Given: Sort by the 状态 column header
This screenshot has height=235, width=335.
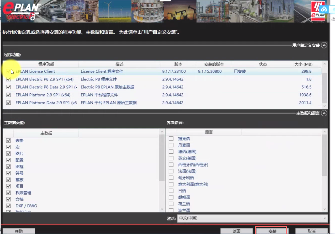Looking at the screenshot, I should (263, 64).
